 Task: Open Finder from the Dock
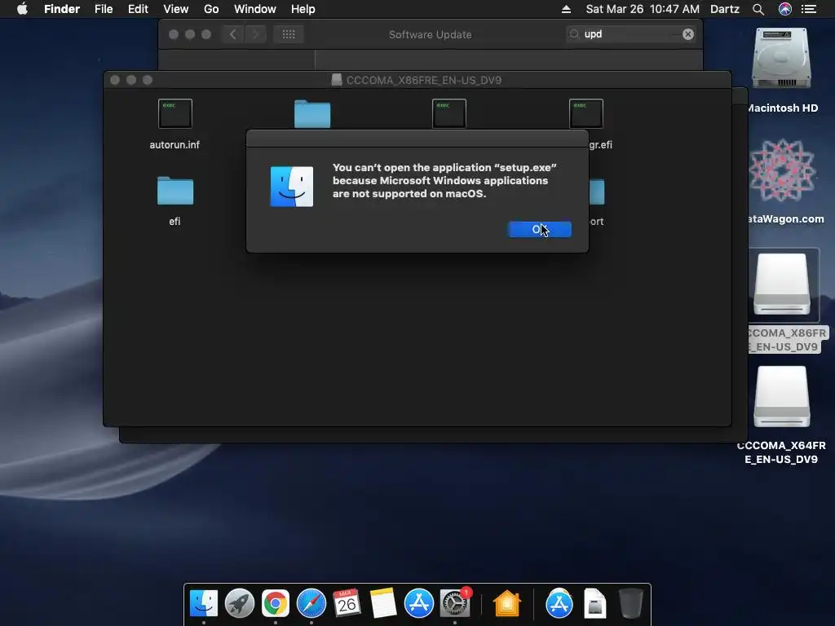[x=204, y=603]
